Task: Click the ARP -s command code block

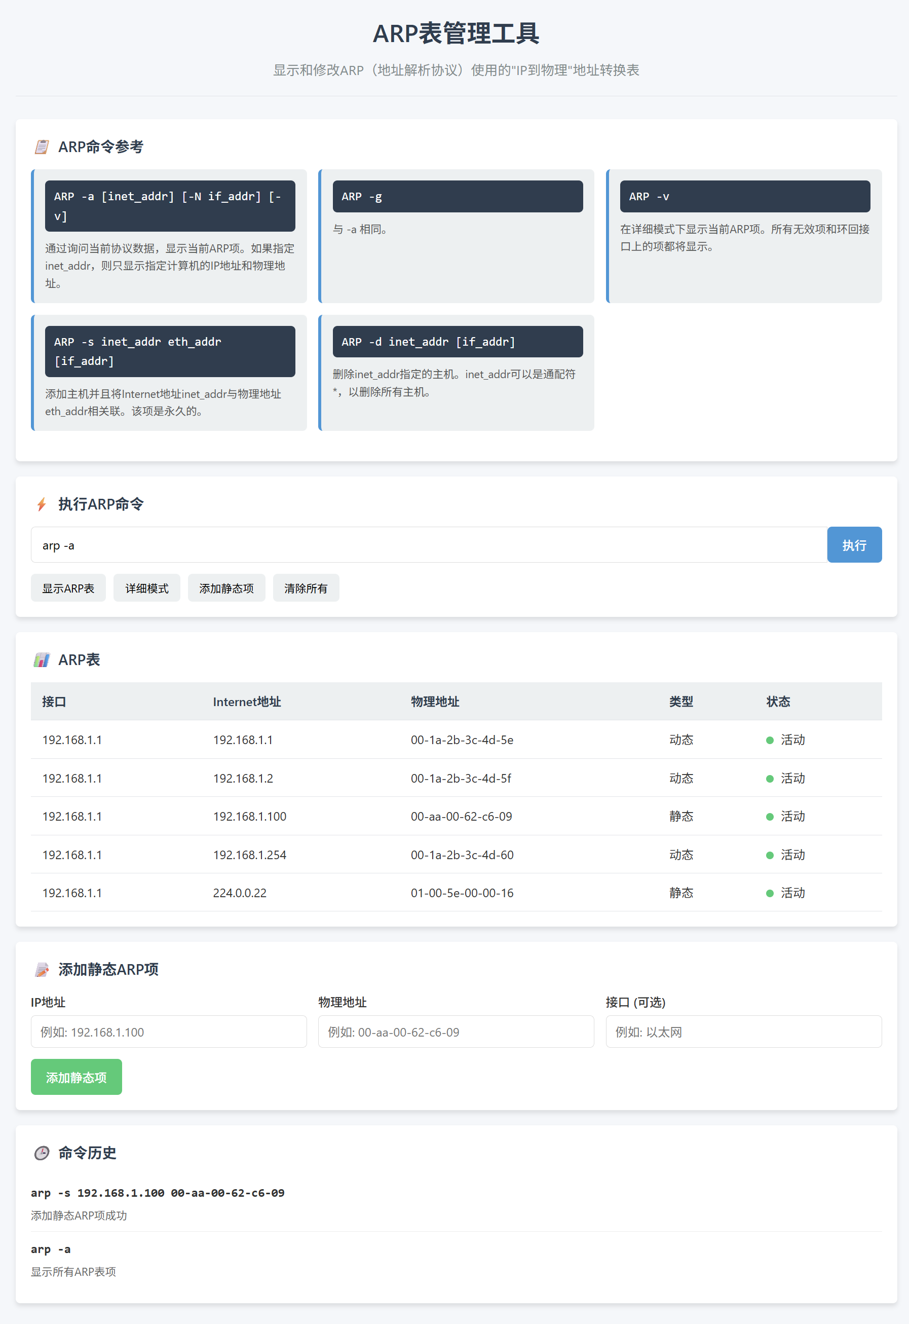Action: [170, 351]
